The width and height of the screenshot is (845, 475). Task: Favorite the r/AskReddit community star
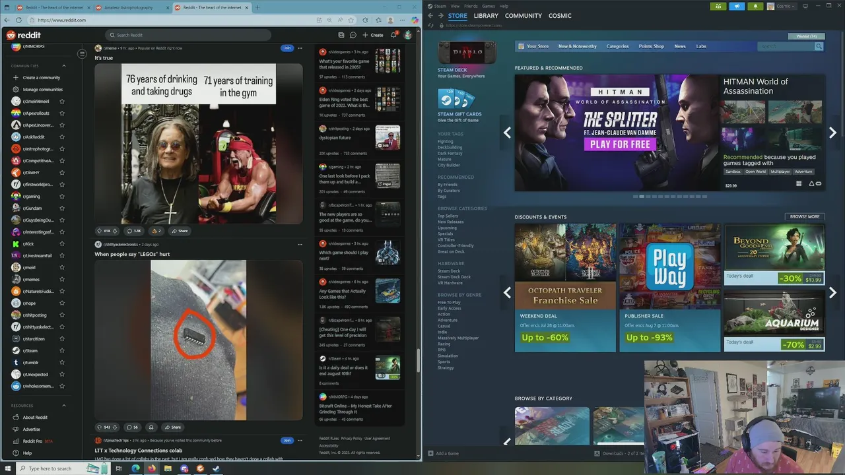pos(62,137)
